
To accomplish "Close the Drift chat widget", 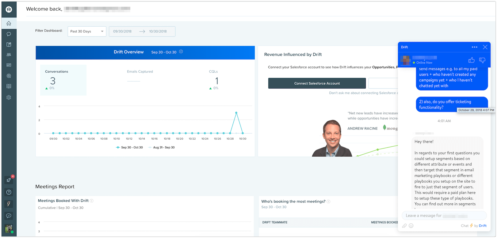I will [x=485, y=47].
